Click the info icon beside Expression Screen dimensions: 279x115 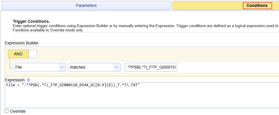28,80
